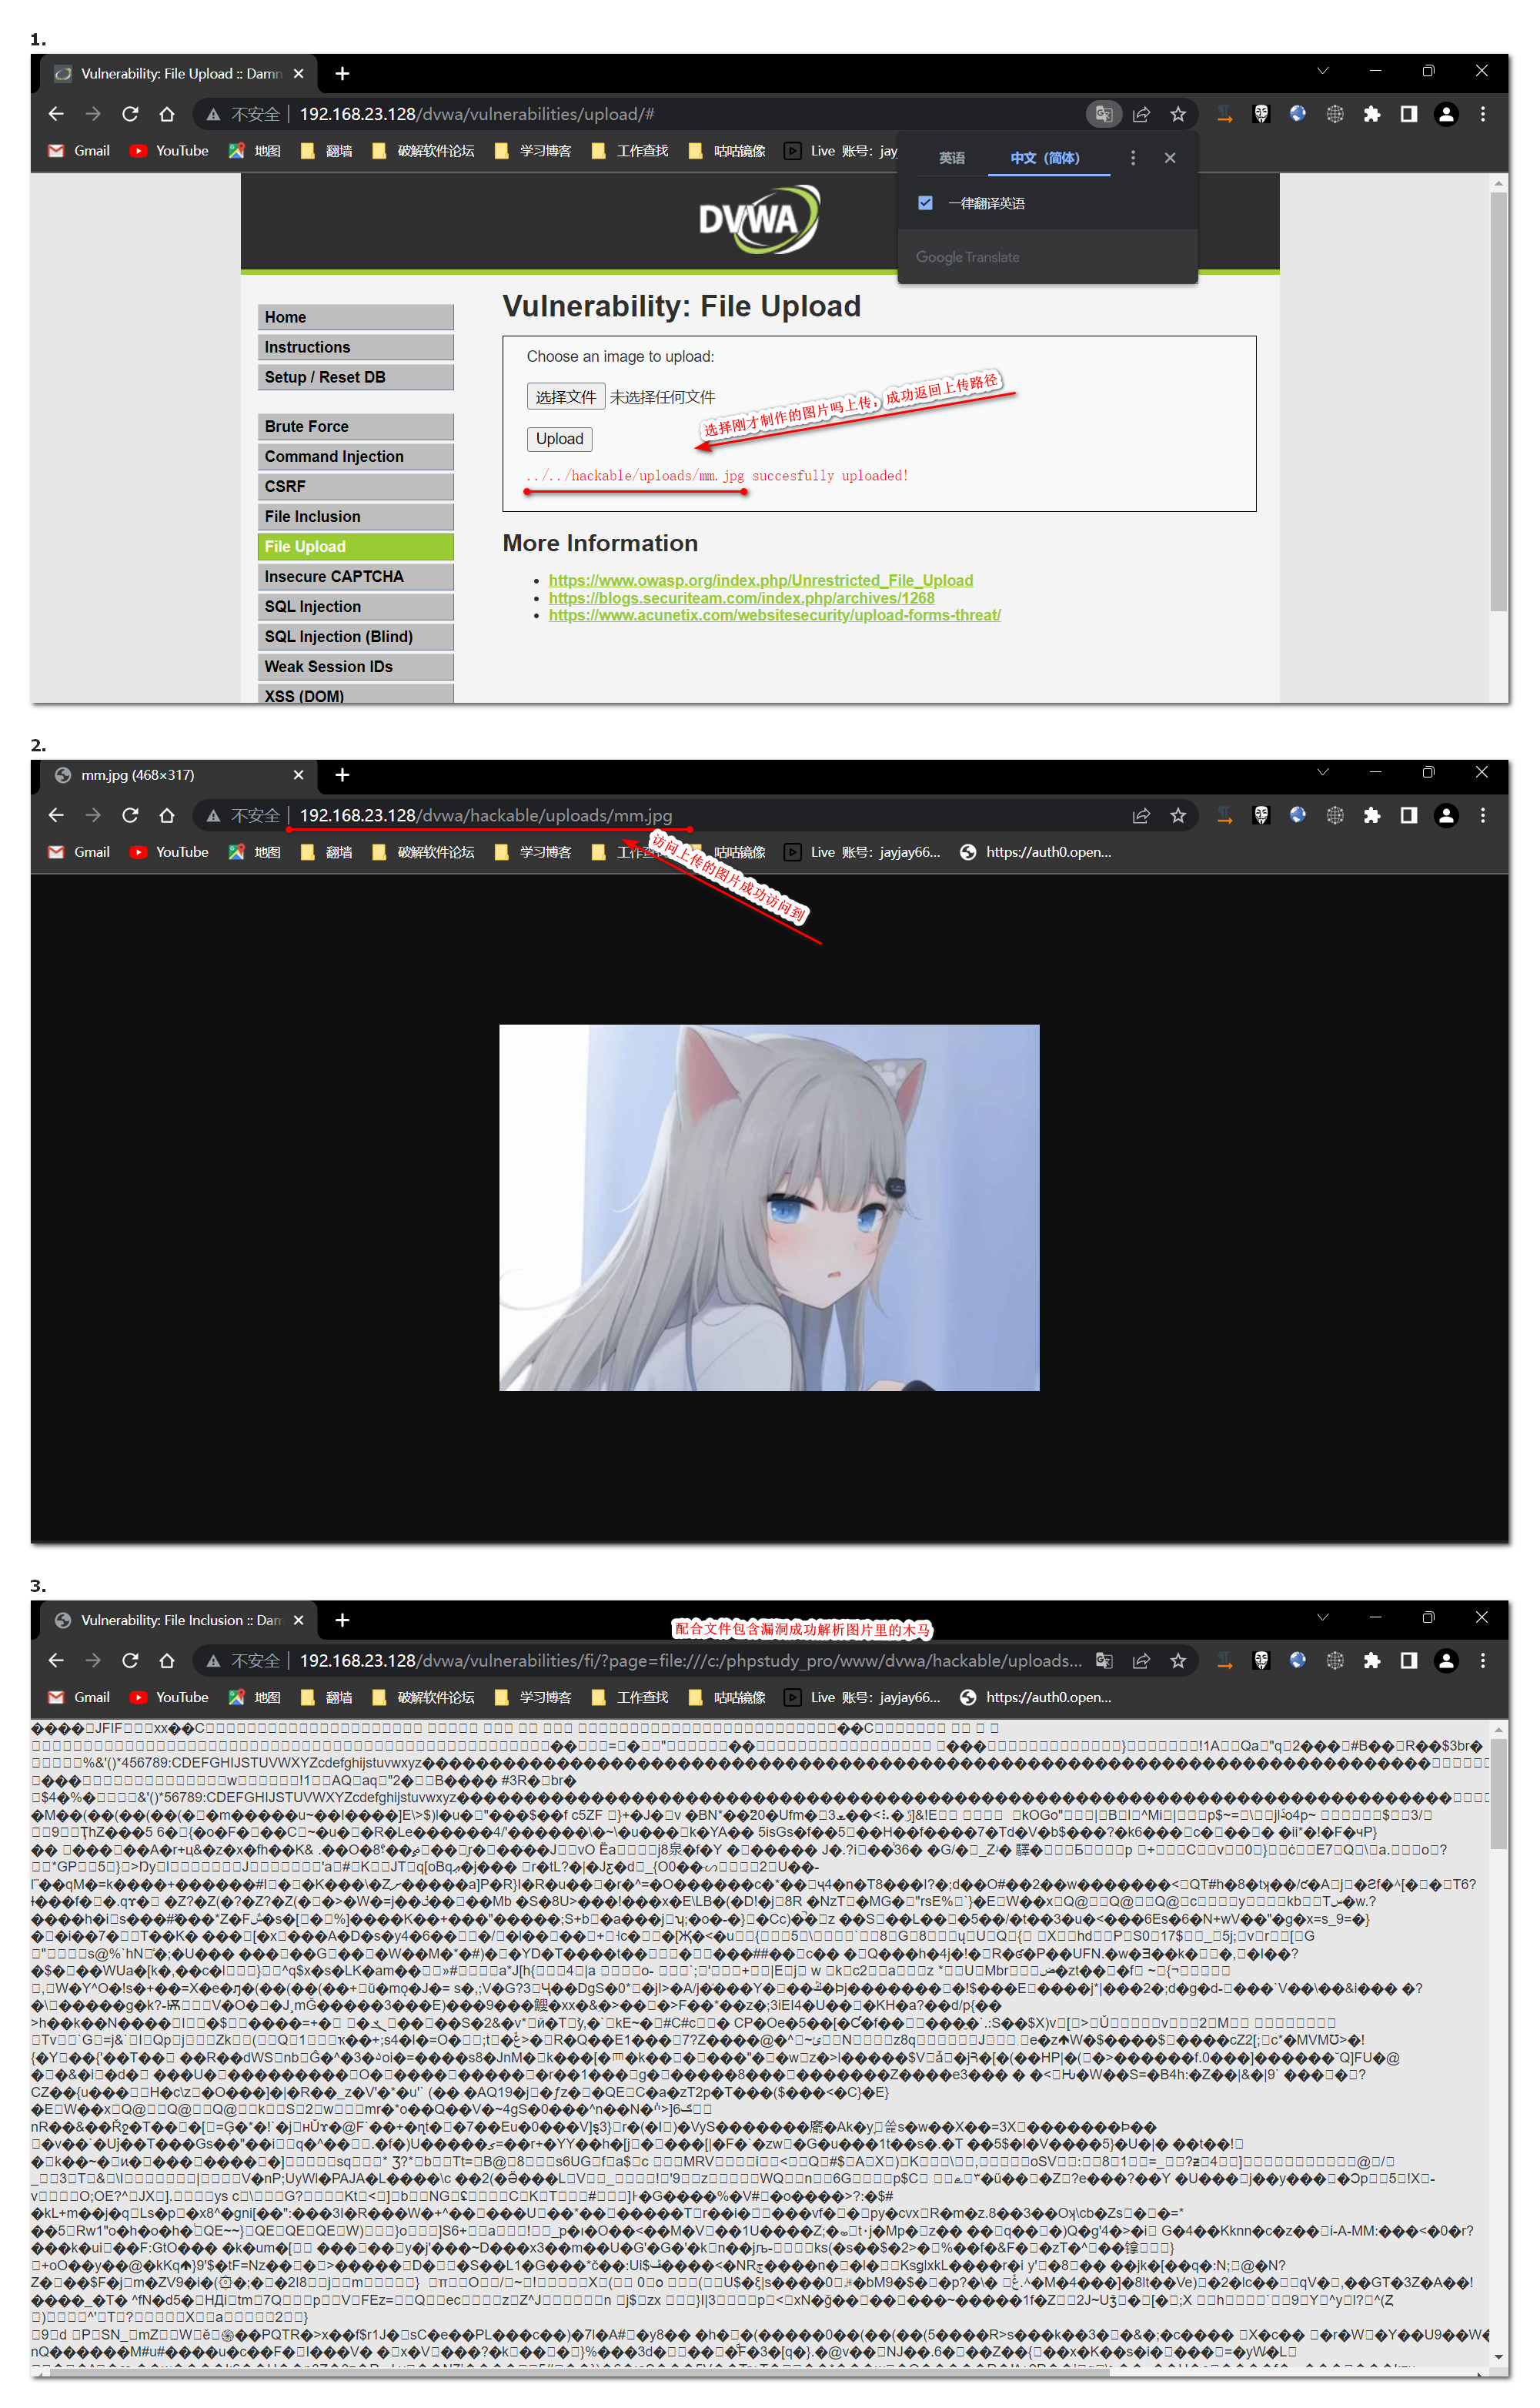The height and width of the screenshot is (2408, 1540).
Task: Uncheck the always translate English checkbox
Action: [x=925, y=203]
